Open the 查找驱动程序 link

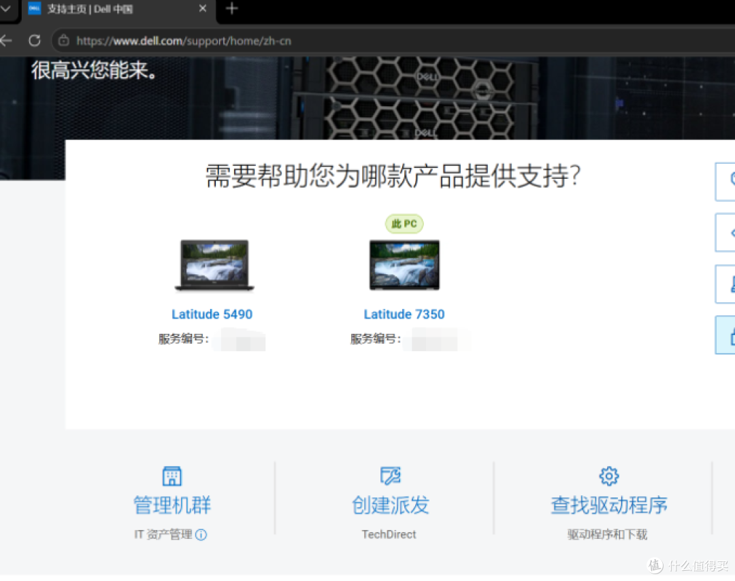pyautogui.click(x=609, y=505)
